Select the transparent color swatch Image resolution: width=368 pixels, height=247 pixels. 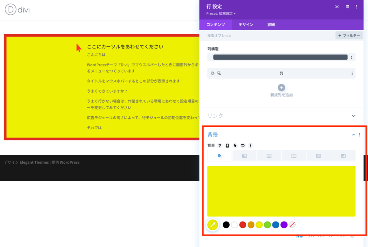point(292,225)
